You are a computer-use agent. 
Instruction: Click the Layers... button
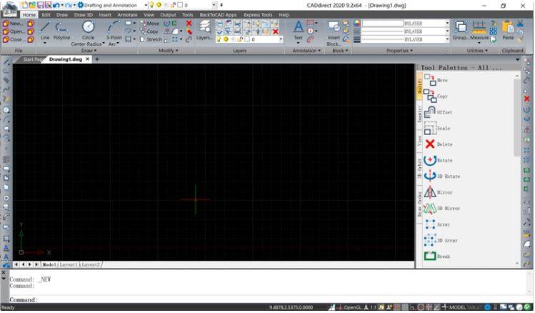pos(204,31)
